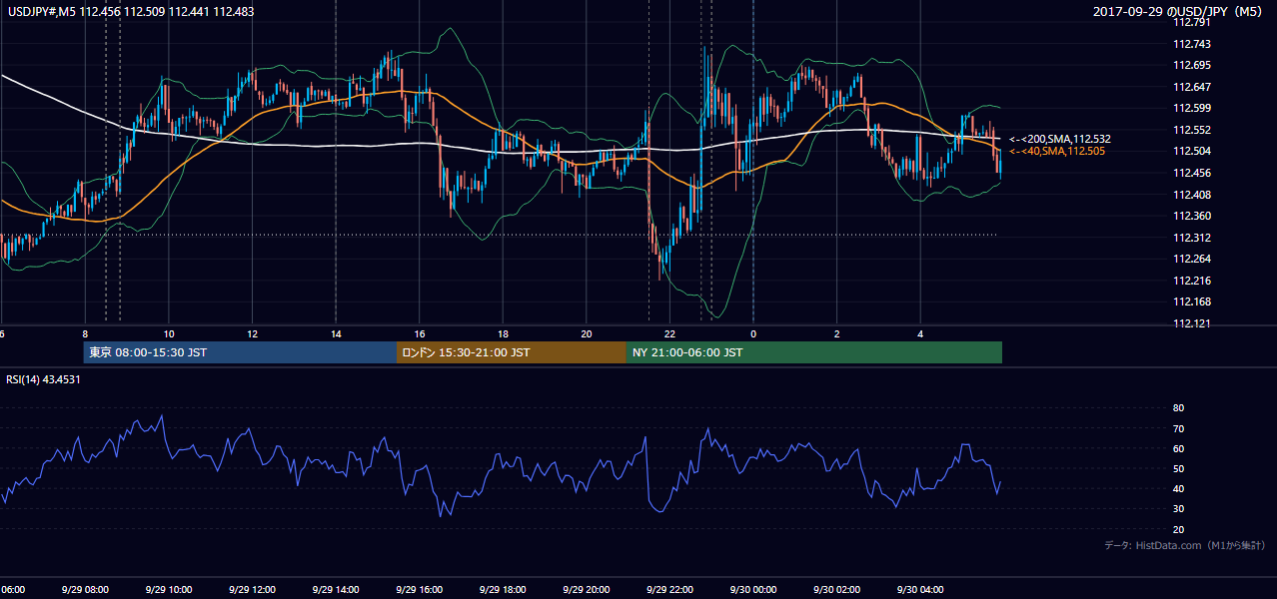Select the Tokyo 08:00-15:30 JST session bar
Viewport: 1277px width, 599px height.
pyautogui.click(x=240, y=352)
